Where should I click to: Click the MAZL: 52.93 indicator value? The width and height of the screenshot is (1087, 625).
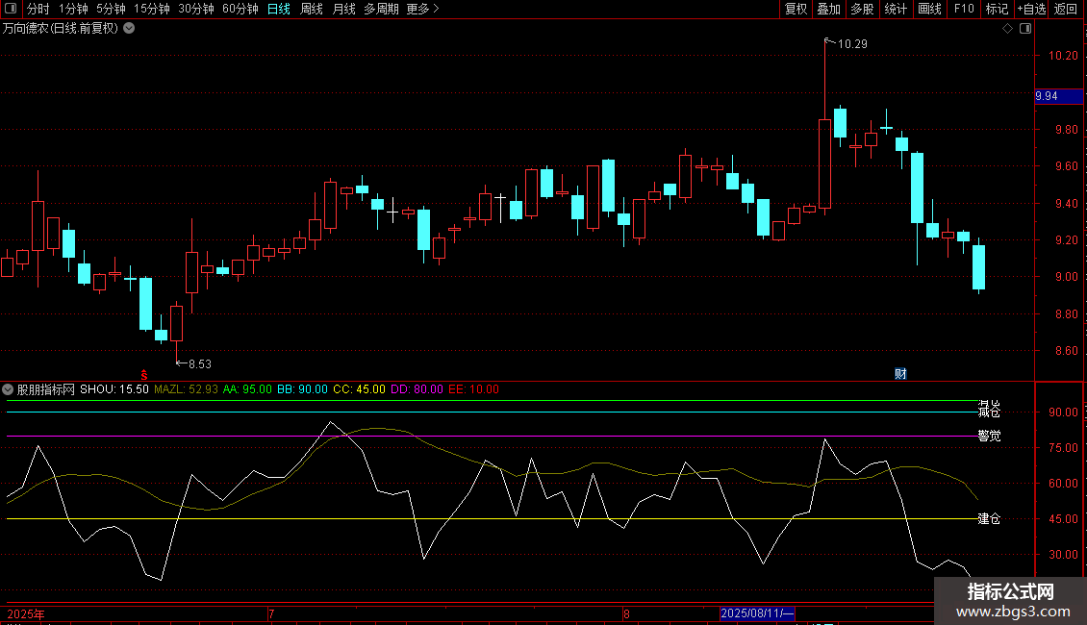tap(186, 389)
